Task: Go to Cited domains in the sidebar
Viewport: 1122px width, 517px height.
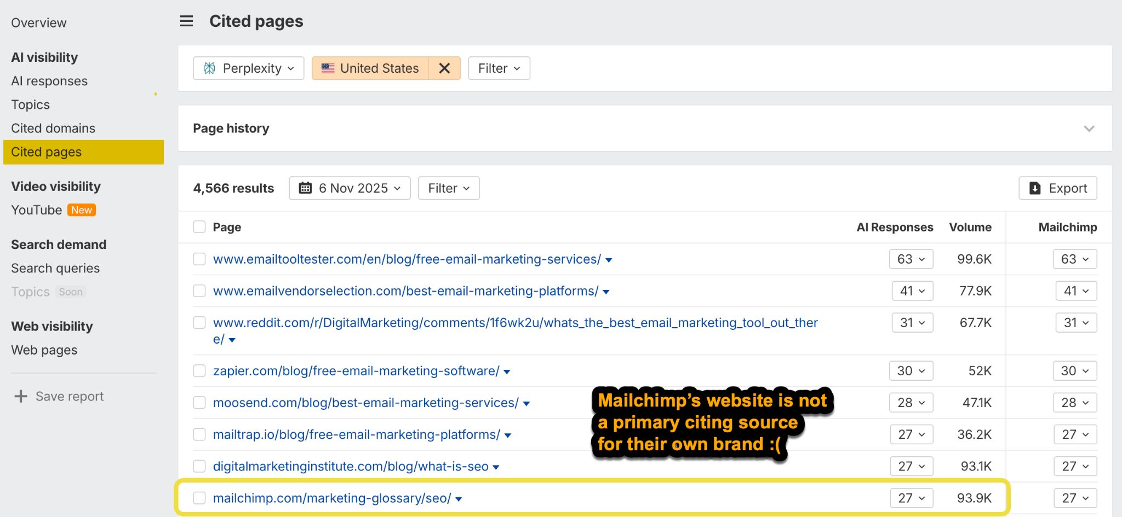Action: [53, 128]
